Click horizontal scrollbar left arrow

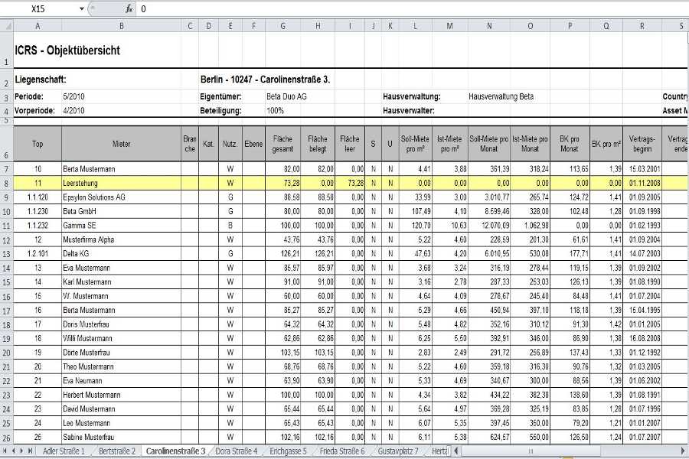coord(456,451)
